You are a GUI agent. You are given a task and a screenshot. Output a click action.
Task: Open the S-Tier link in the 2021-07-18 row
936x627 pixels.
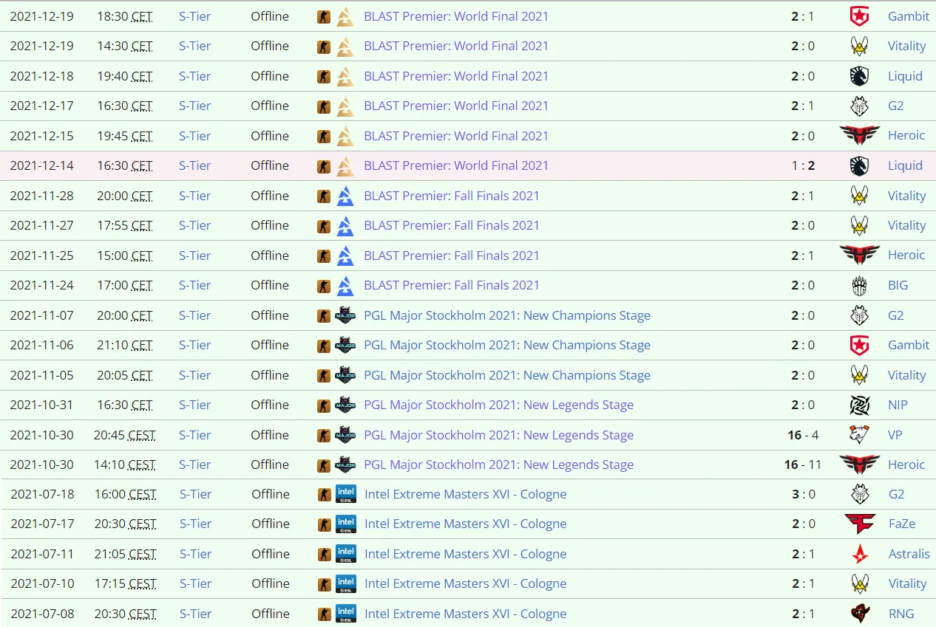click(196, 494)
